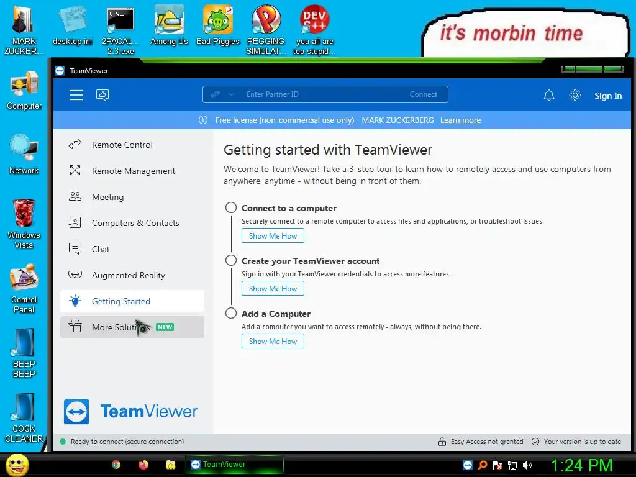This screenshot has width=636, height=477.
Task: Switch to Chat section
Action: pos(132,249)
